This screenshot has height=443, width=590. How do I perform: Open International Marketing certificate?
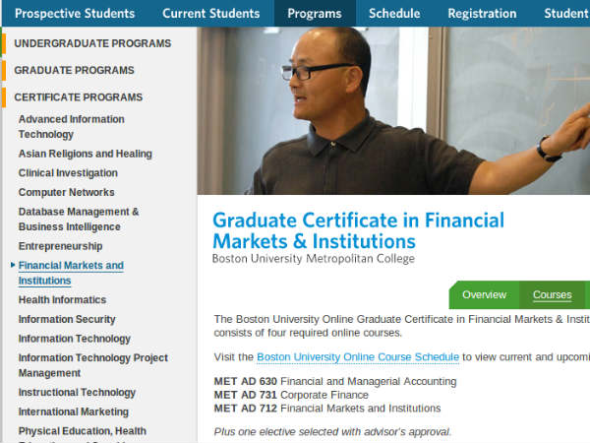(x=73, y=412)
